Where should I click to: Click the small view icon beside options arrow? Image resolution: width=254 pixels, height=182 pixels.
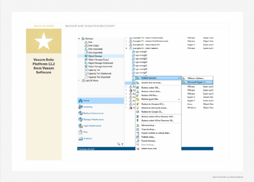[118, 144]
